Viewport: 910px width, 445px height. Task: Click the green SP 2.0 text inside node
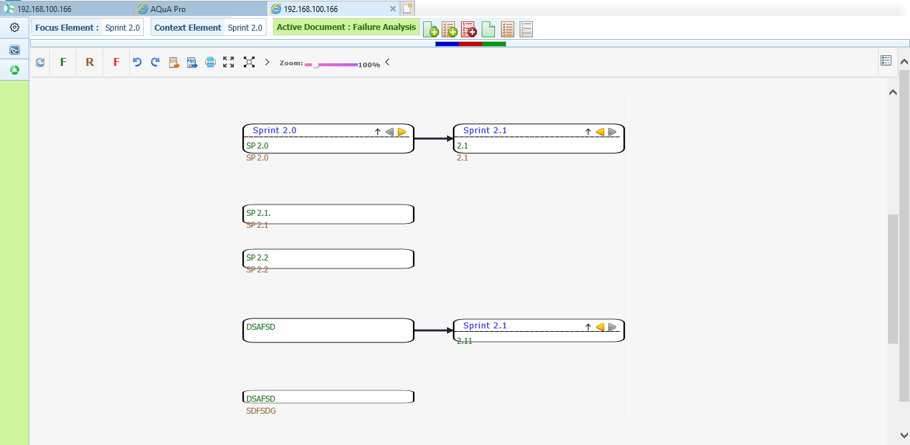pyautogui.click(x=257, y=145)
